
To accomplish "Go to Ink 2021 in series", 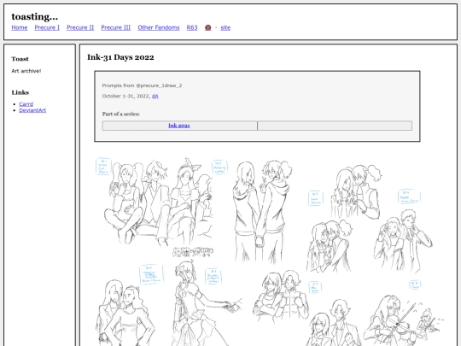I will click(x=179, y=126).
